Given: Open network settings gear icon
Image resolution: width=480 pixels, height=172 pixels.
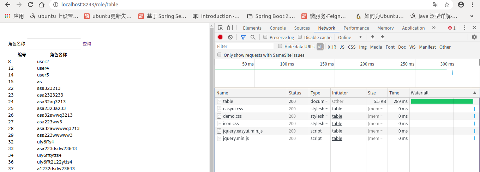Looking at the screenshot, I should pyautogui.click(x=474, y=37).
